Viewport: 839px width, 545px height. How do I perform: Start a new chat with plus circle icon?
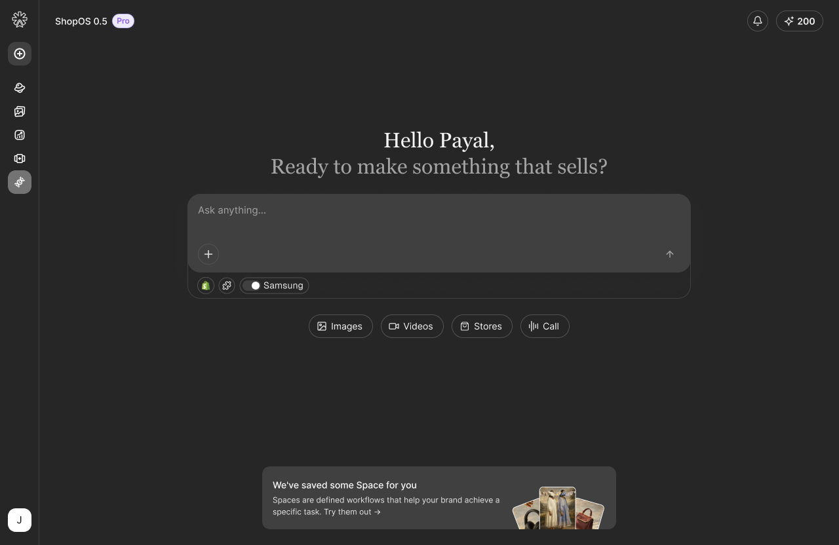[x=20, y=54]
